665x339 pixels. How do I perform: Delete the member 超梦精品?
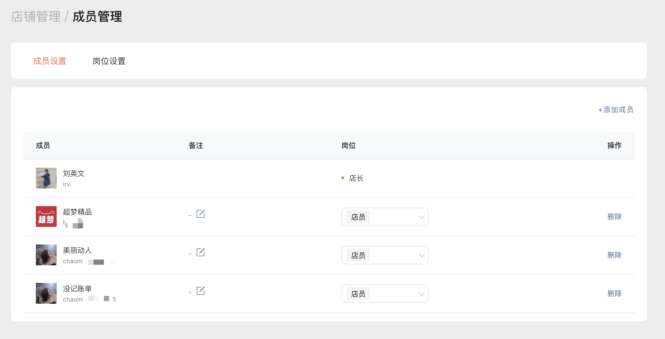(x=614, y=216)
